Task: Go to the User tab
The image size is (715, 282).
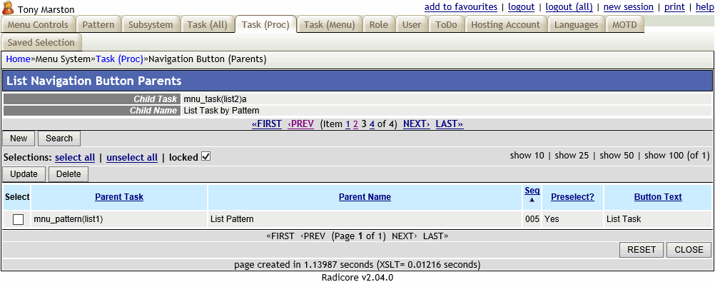Action: click(412, 25)
